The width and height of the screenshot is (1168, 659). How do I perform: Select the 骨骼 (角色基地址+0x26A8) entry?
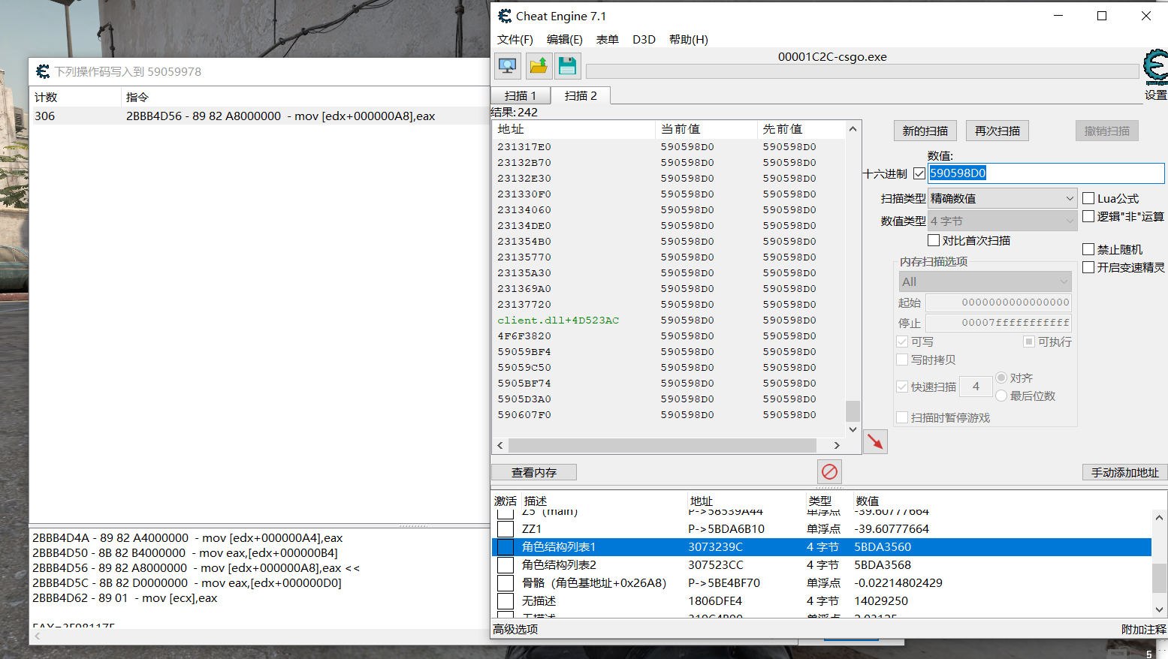coord(822,582)
